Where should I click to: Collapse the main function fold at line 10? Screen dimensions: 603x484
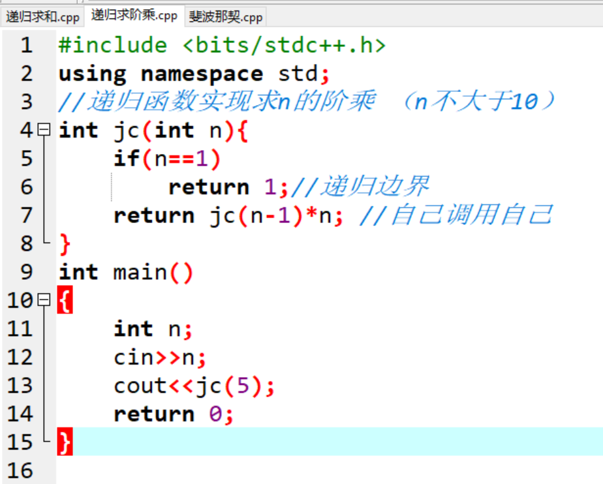(44, 300)
